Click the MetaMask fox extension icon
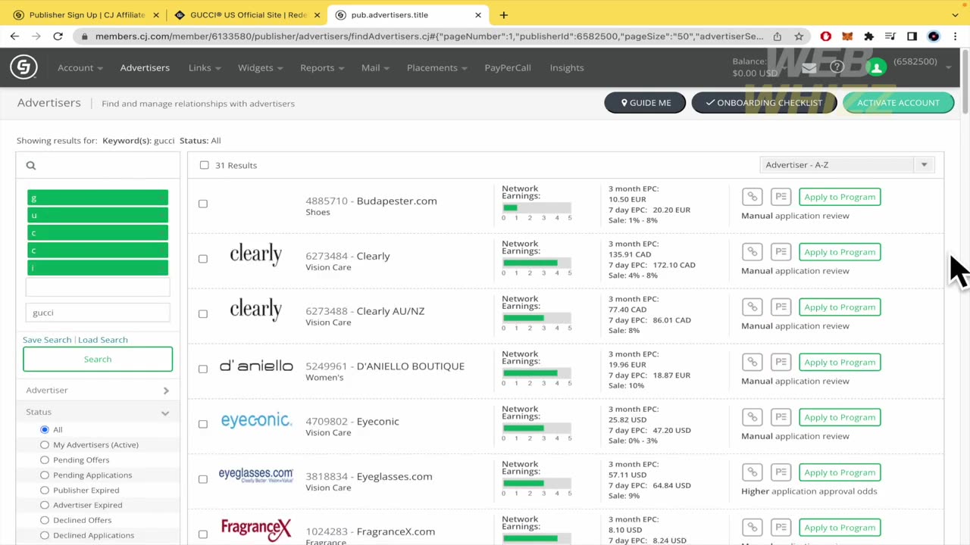This screenshot has width=970, height=545. tap(847, 36)
